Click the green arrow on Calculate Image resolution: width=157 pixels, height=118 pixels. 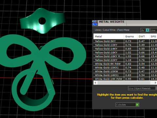click(x=137, y=105)
